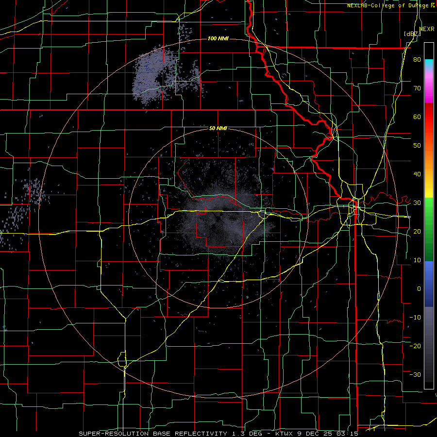The image size is (437, 437).
Task: Click the 70 dBZ scale value
Action: coord(417,88)
